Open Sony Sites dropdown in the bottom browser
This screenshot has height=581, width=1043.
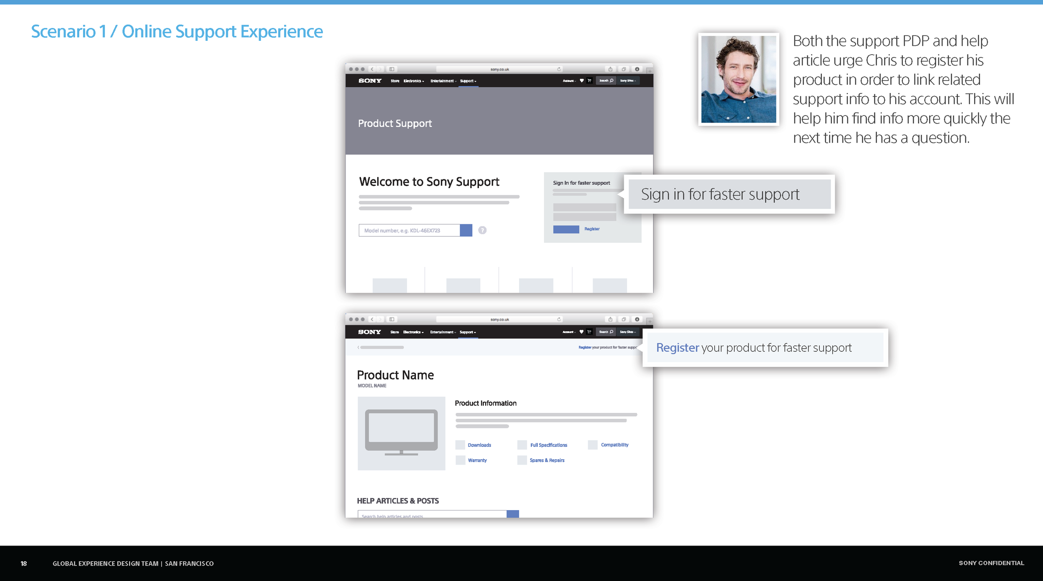pos(627,332)
